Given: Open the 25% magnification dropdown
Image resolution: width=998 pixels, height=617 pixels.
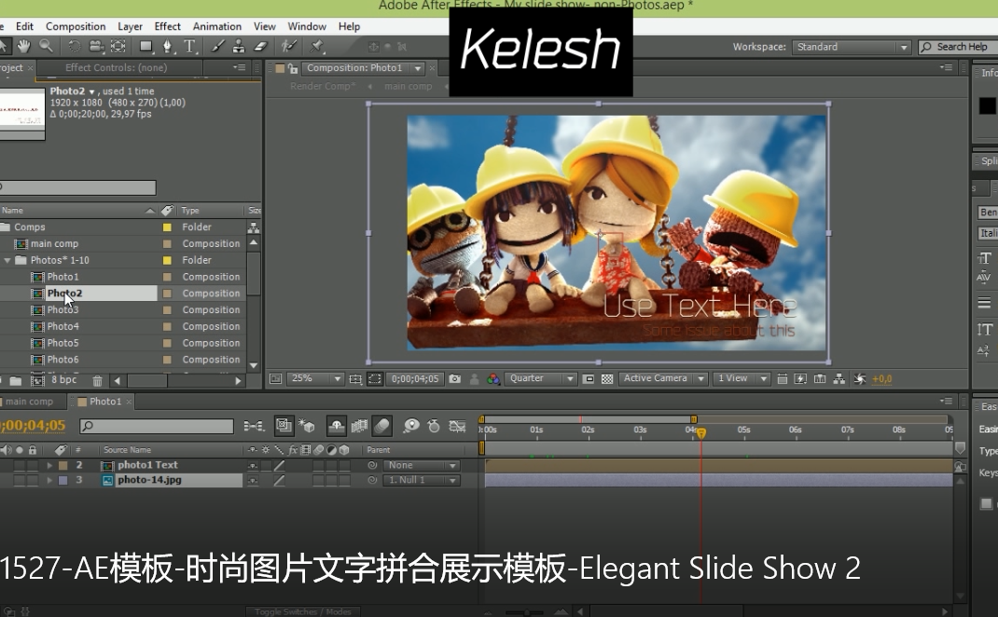Looking at the screenshot, I should (315, 378).
